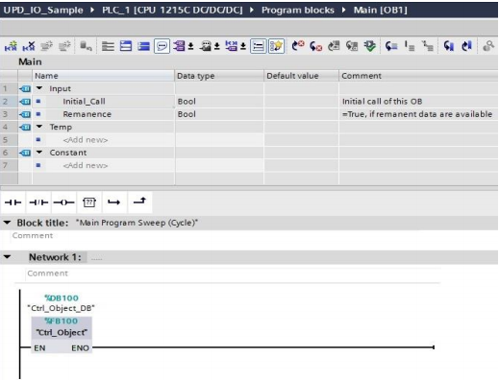Collapse the Constant section row
Image resolution: width=499 pixels, height=380 pixels.
[39, 152]
